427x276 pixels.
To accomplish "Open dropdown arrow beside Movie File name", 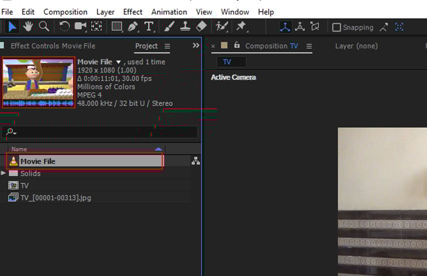I will 119,62.
